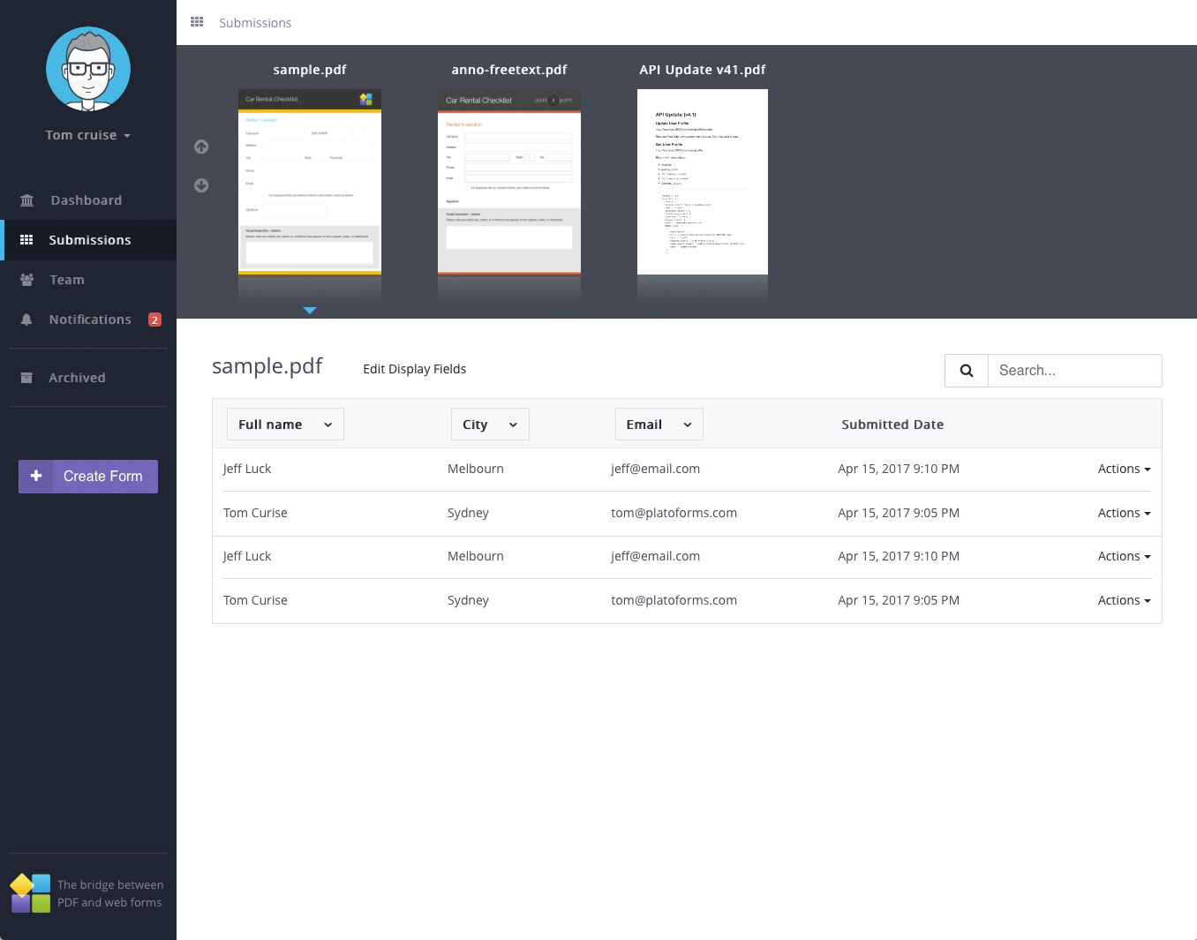The width and height of the screenshot is (1197, 940).
Task: Select the anno-freetext.pdf thumbnail
Action: coord(509,182)
